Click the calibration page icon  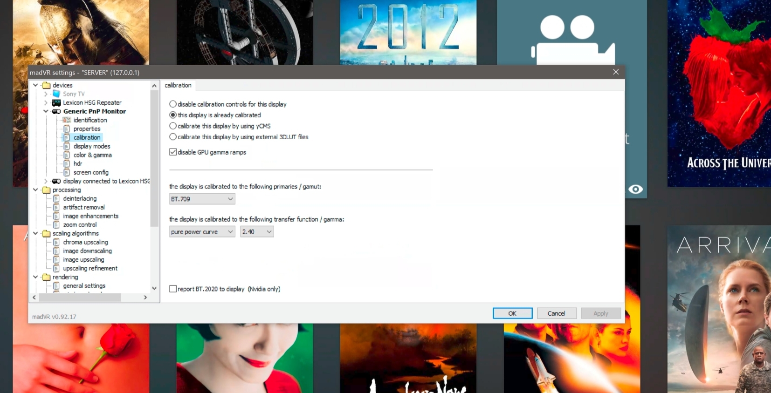point(67,137)
